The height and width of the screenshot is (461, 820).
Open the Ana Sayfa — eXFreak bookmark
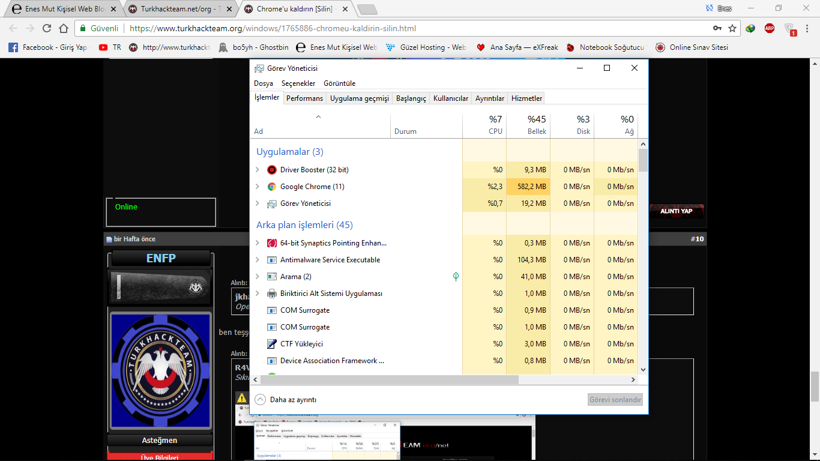[517, 47]
